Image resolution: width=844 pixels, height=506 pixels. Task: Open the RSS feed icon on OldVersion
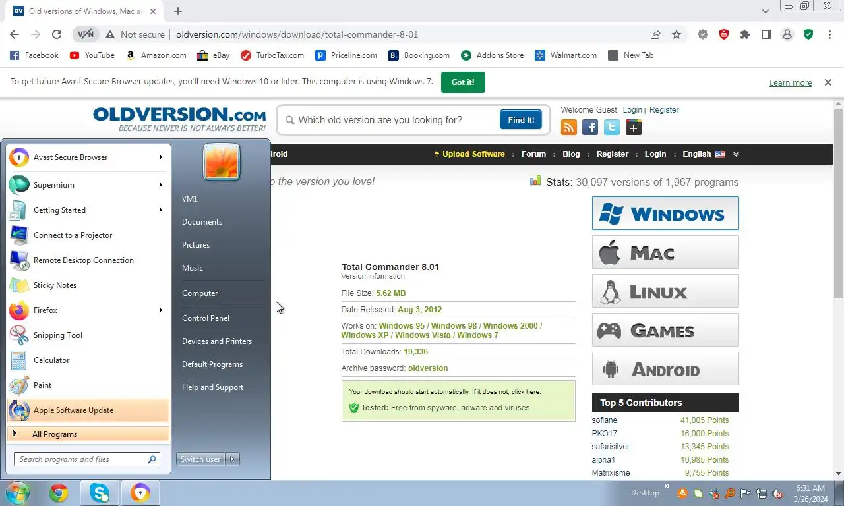[x=568, y=127]
